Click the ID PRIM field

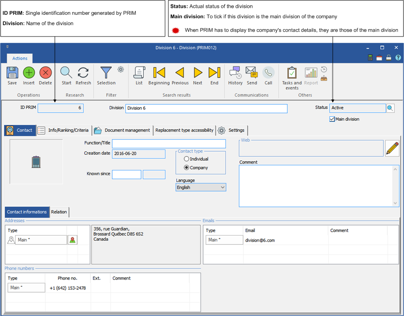point(61,108)
